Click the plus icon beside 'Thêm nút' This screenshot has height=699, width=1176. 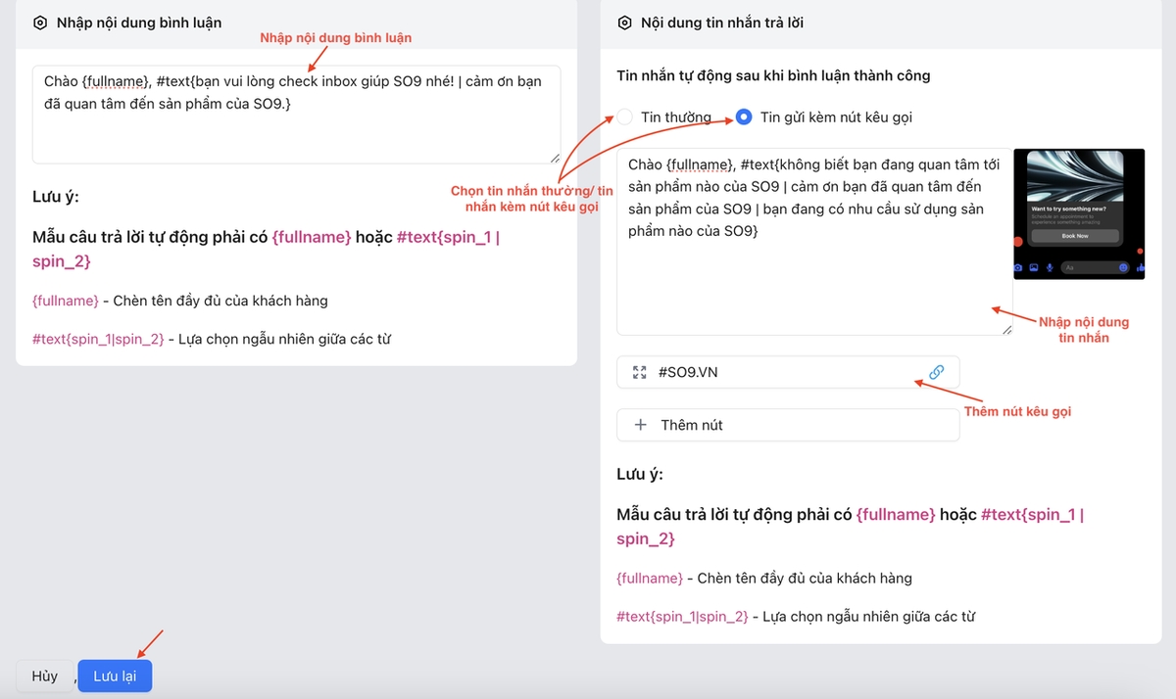[x=641, y=425]
